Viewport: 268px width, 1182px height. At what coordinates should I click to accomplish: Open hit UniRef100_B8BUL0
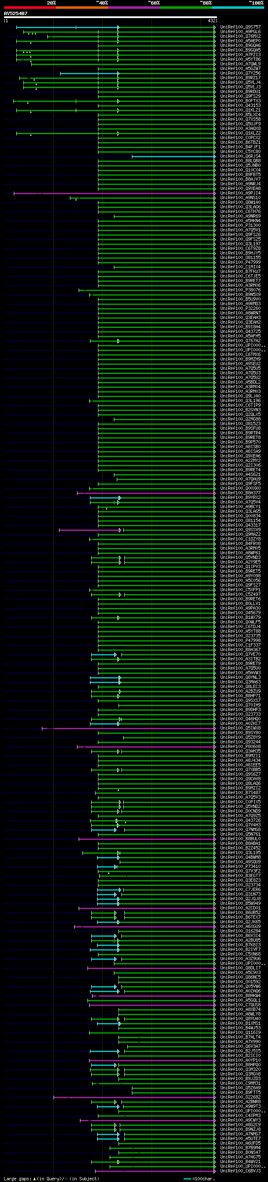coord(240,839)
